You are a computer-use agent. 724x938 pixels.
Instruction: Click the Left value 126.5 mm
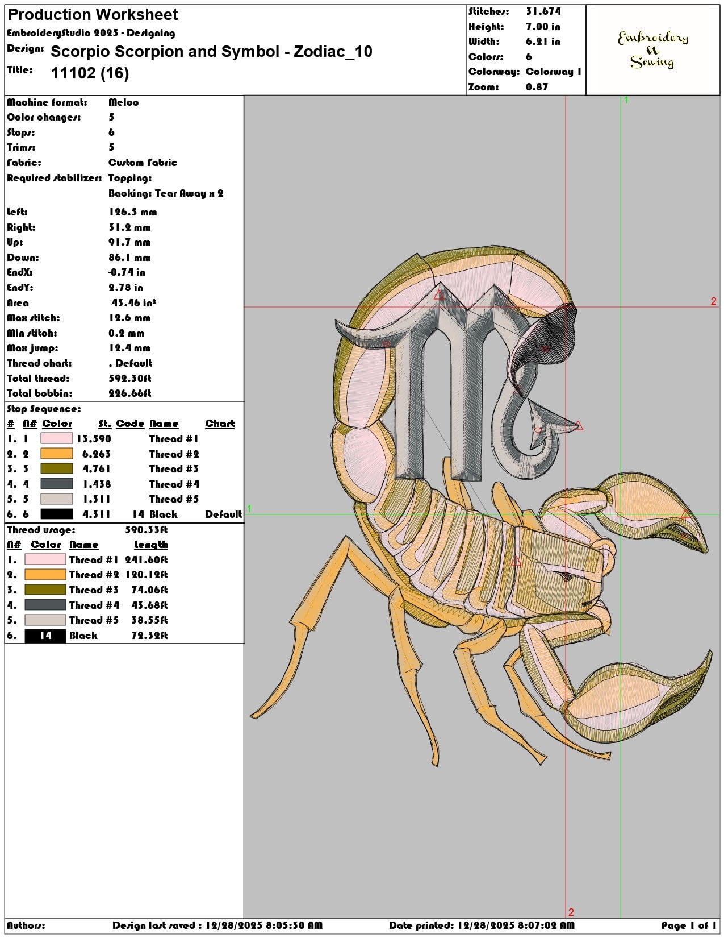click(132, 212)
